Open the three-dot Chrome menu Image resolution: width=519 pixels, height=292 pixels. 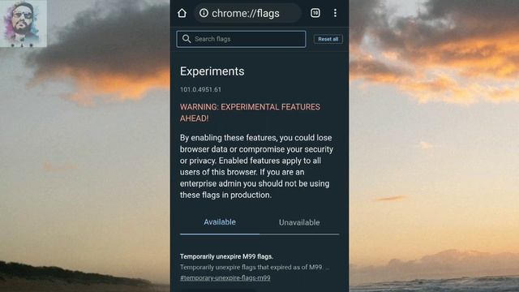tap(335, 13)
